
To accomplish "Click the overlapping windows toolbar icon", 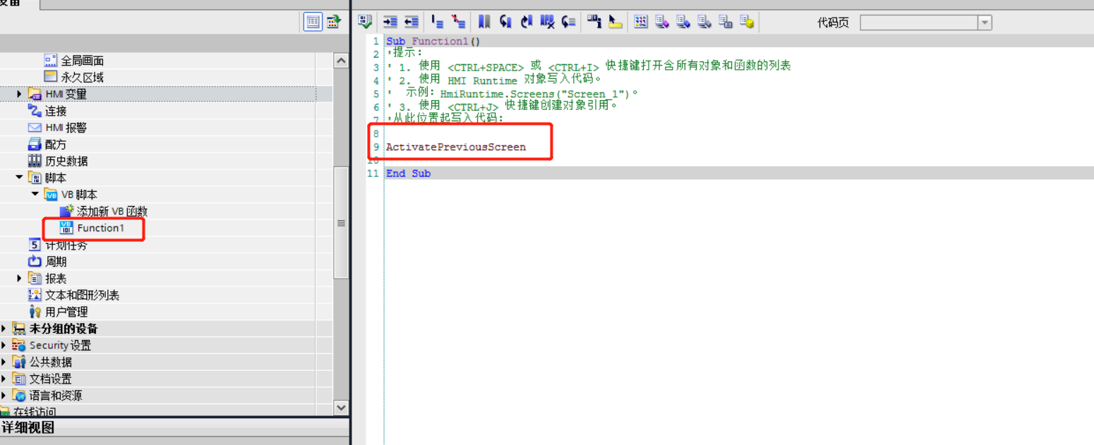I will click(726, 22).
